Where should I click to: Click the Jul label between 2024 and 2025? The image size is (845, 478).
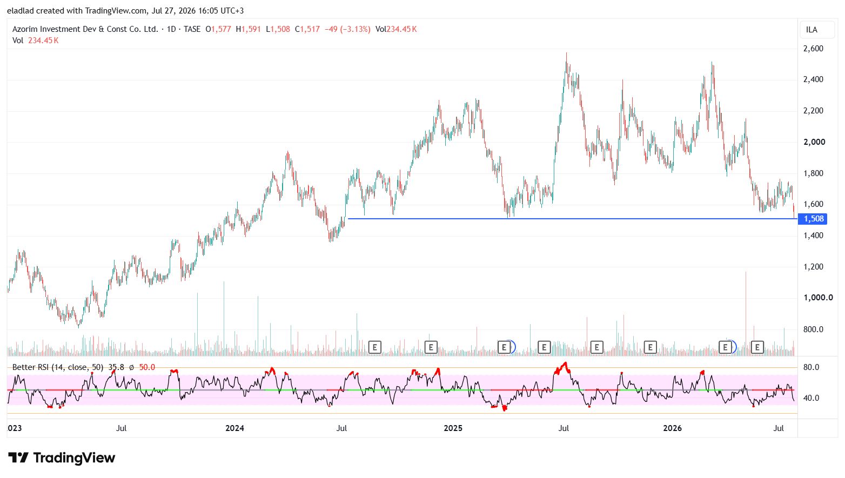pos(341,428)
